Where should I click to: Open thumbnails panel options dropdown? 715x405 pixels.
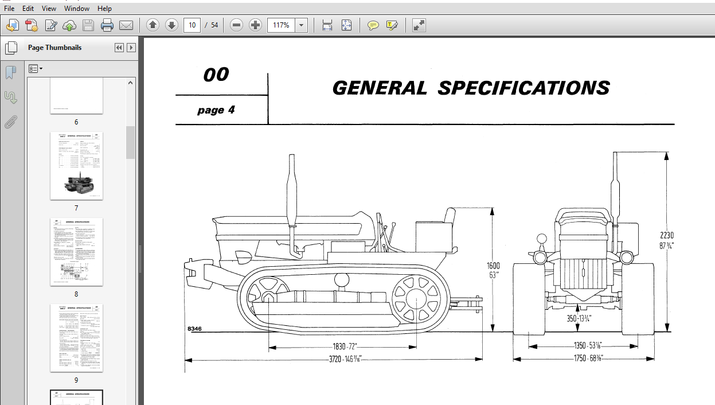tap(36, 69)
